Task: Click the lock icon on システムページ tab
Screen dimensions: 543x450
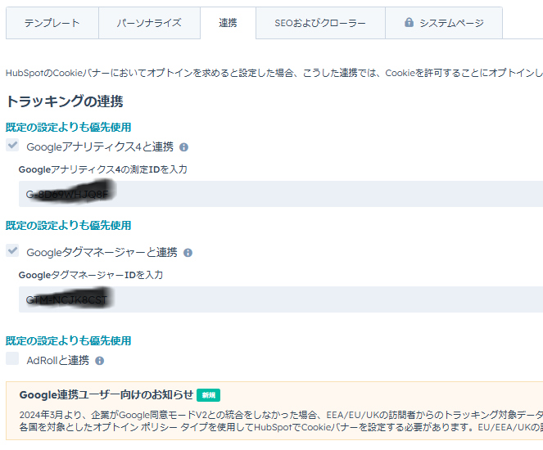Action: point(409,22)
